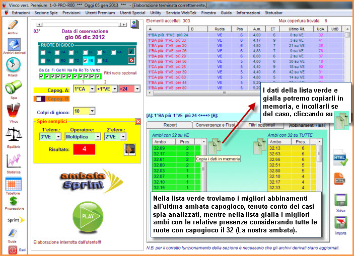Image resolution: width=354 pixels, height=256 pixels.
Task: Open the Estrazioni menu
Action: tap(21, 13)
